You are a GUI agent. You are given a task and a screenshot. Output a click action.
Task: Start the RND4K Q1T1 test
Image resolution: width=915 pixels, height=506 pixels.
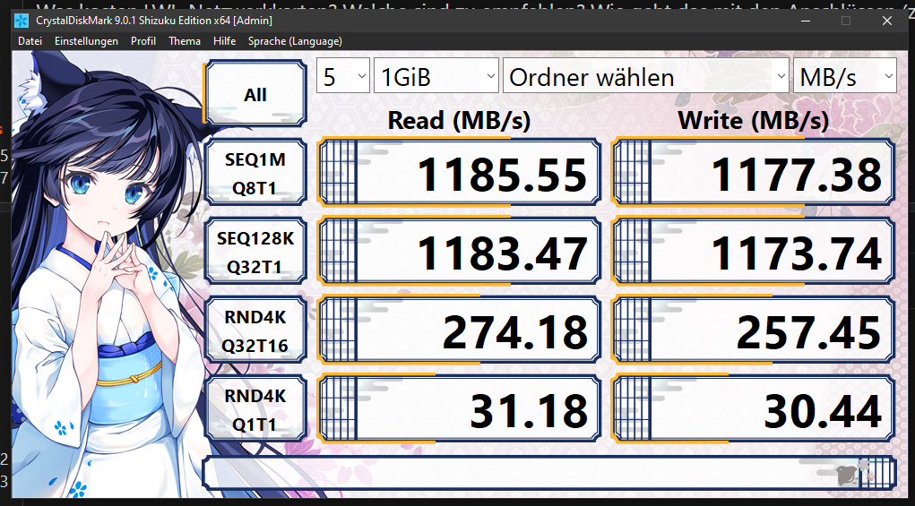tap(255, 408)
